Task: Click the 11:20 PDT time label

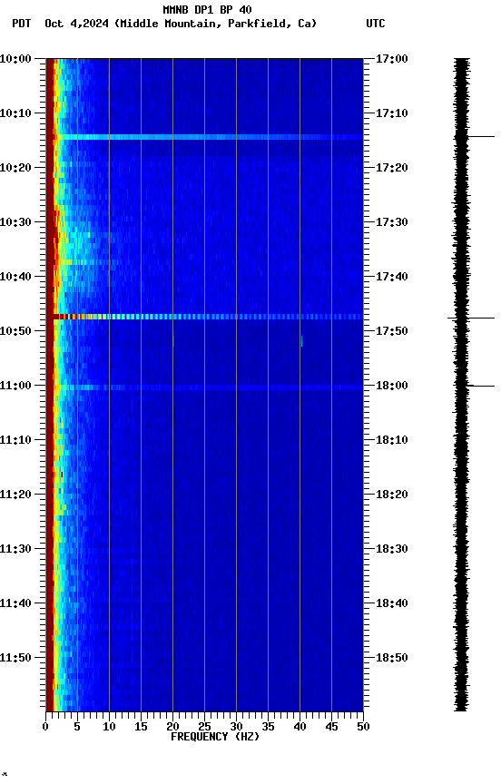Action: coord(15,495)
